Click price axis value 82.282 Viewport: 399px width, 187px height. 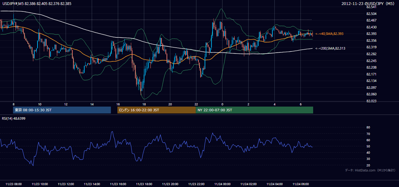[x=371, y=54]
